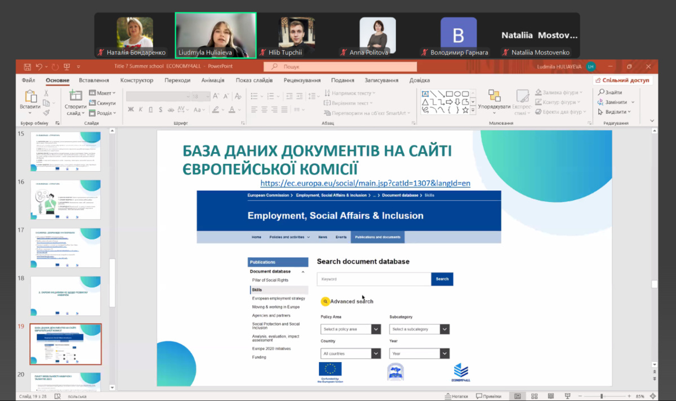
Task: Toggle italic (К) formatting
Action: [141, 109]
